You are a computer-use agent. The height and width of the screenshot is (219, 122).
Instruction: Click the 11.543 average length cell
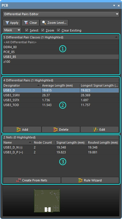[61, 105]
